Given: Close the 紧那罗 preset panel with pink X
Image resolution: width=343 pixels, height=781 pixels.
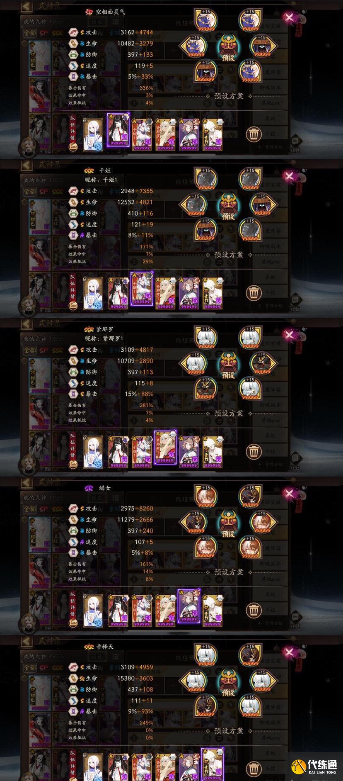Looking at the screenshot, I should coord(290,335).
